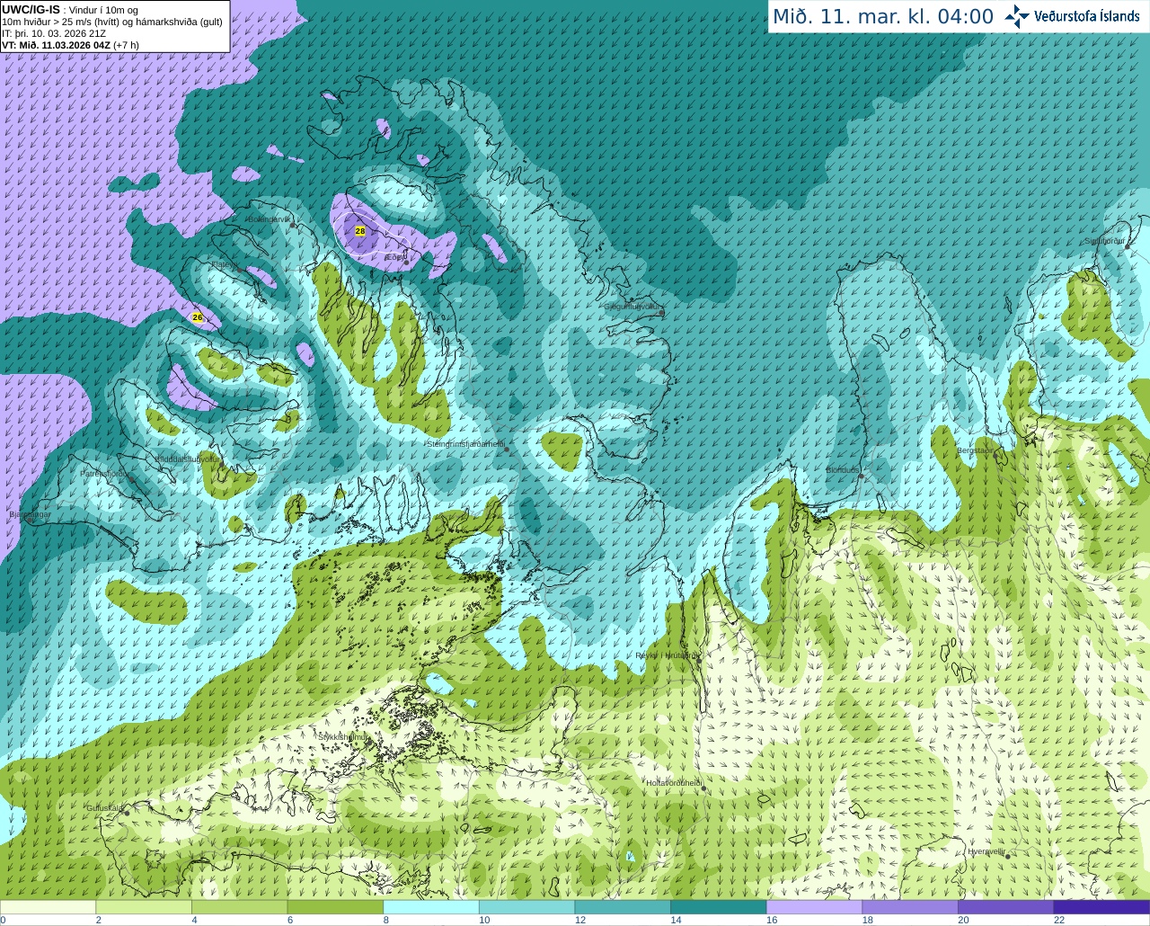Pick the 14–16 m/s dark teal swatch

[719, 907]
